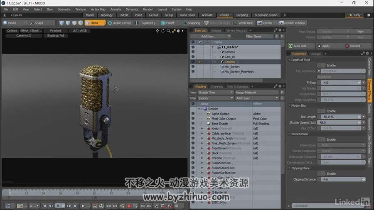
Task: Click the Apply button
Action: coord(330,46)
